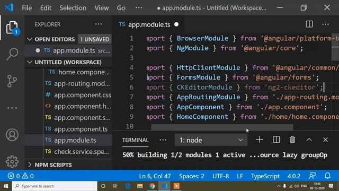
Task: Open File Explorer from taskbar
Action: coord(140,186)
